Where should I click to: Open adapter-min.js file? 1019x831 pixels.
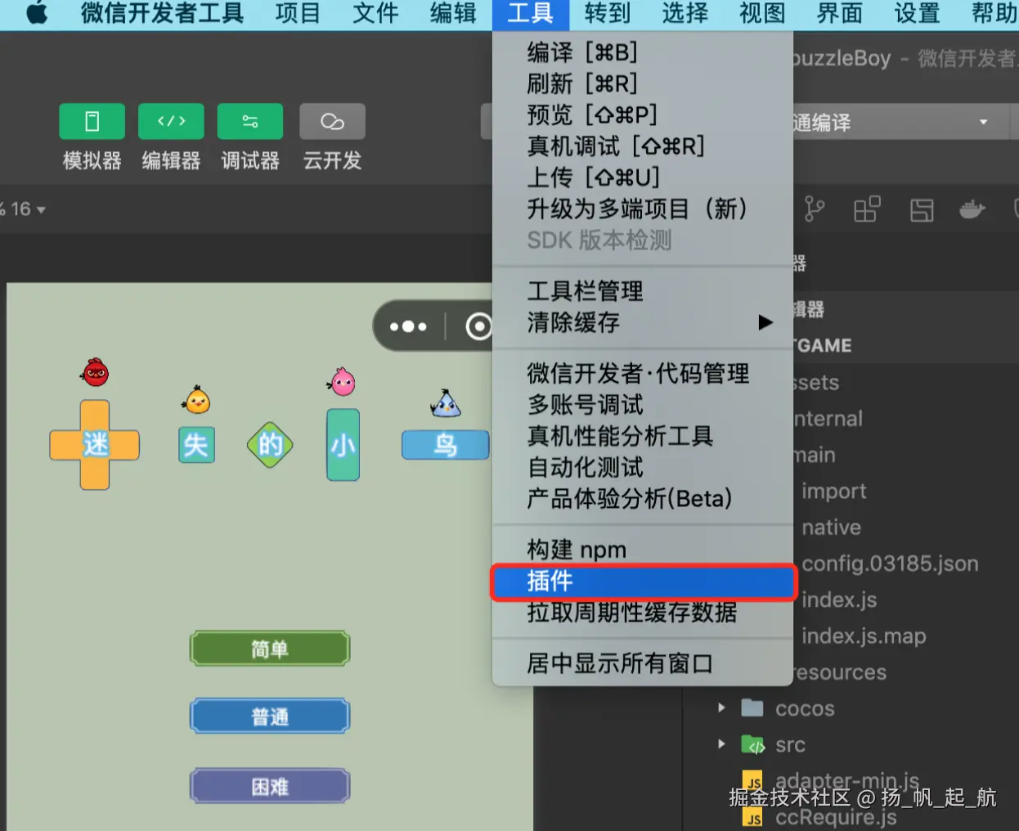pos(846,781)
